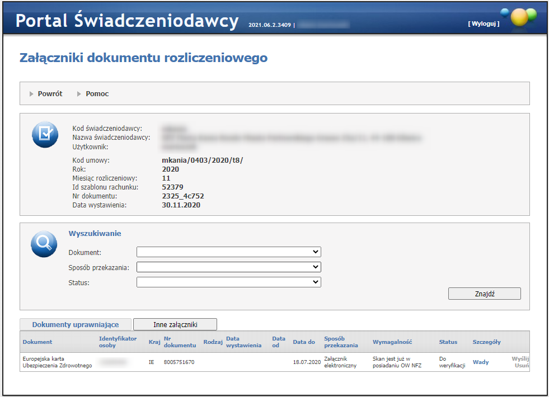Click the arrow icon beside Powrót

pyautogui.click(x=31, y=94)
